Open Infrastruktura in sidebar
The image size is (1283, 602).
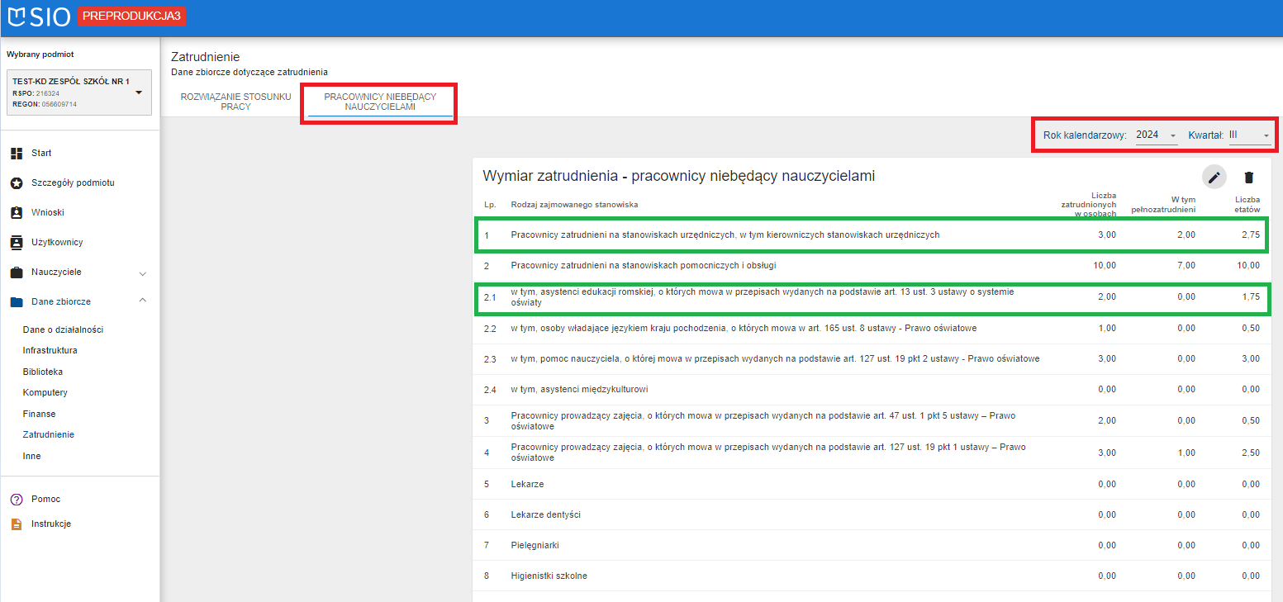click(50, 351)
